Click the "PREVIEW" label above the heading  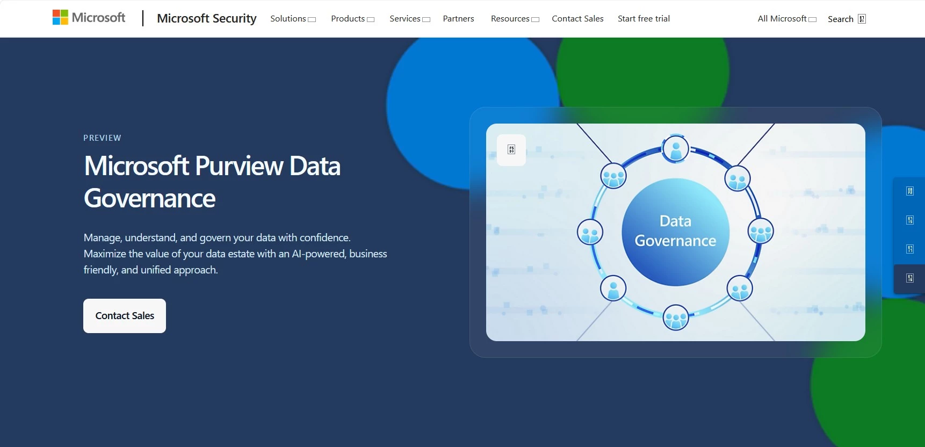tap(102, 138)
